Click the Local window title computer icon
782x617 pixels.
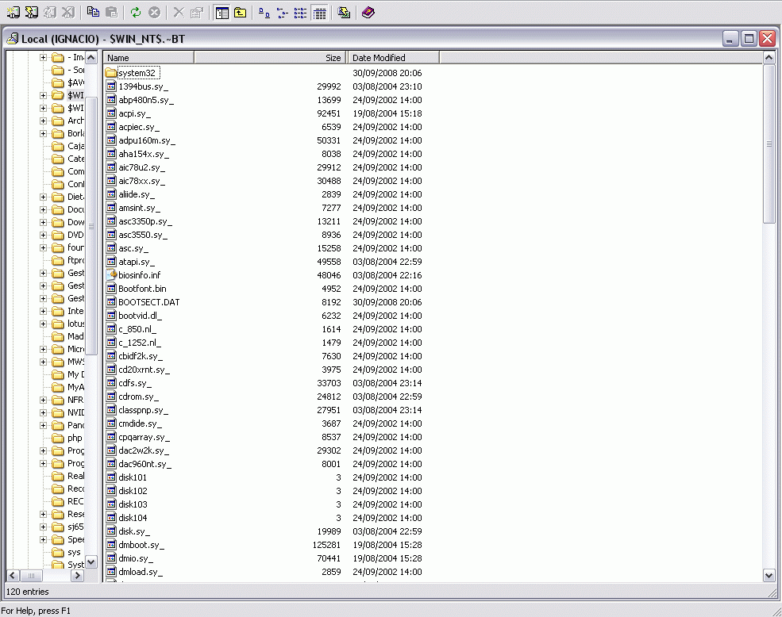[x=13, y=38]
